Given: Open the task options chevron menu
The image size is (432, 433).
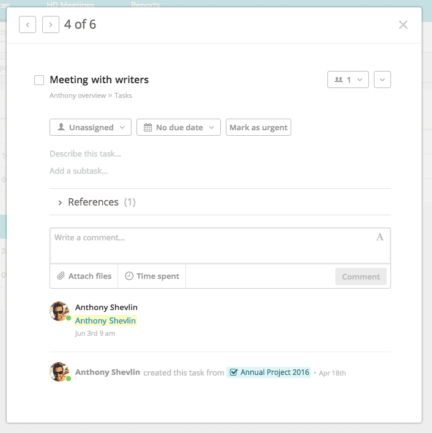Looking at the screenshot, I should pos(382,80).
